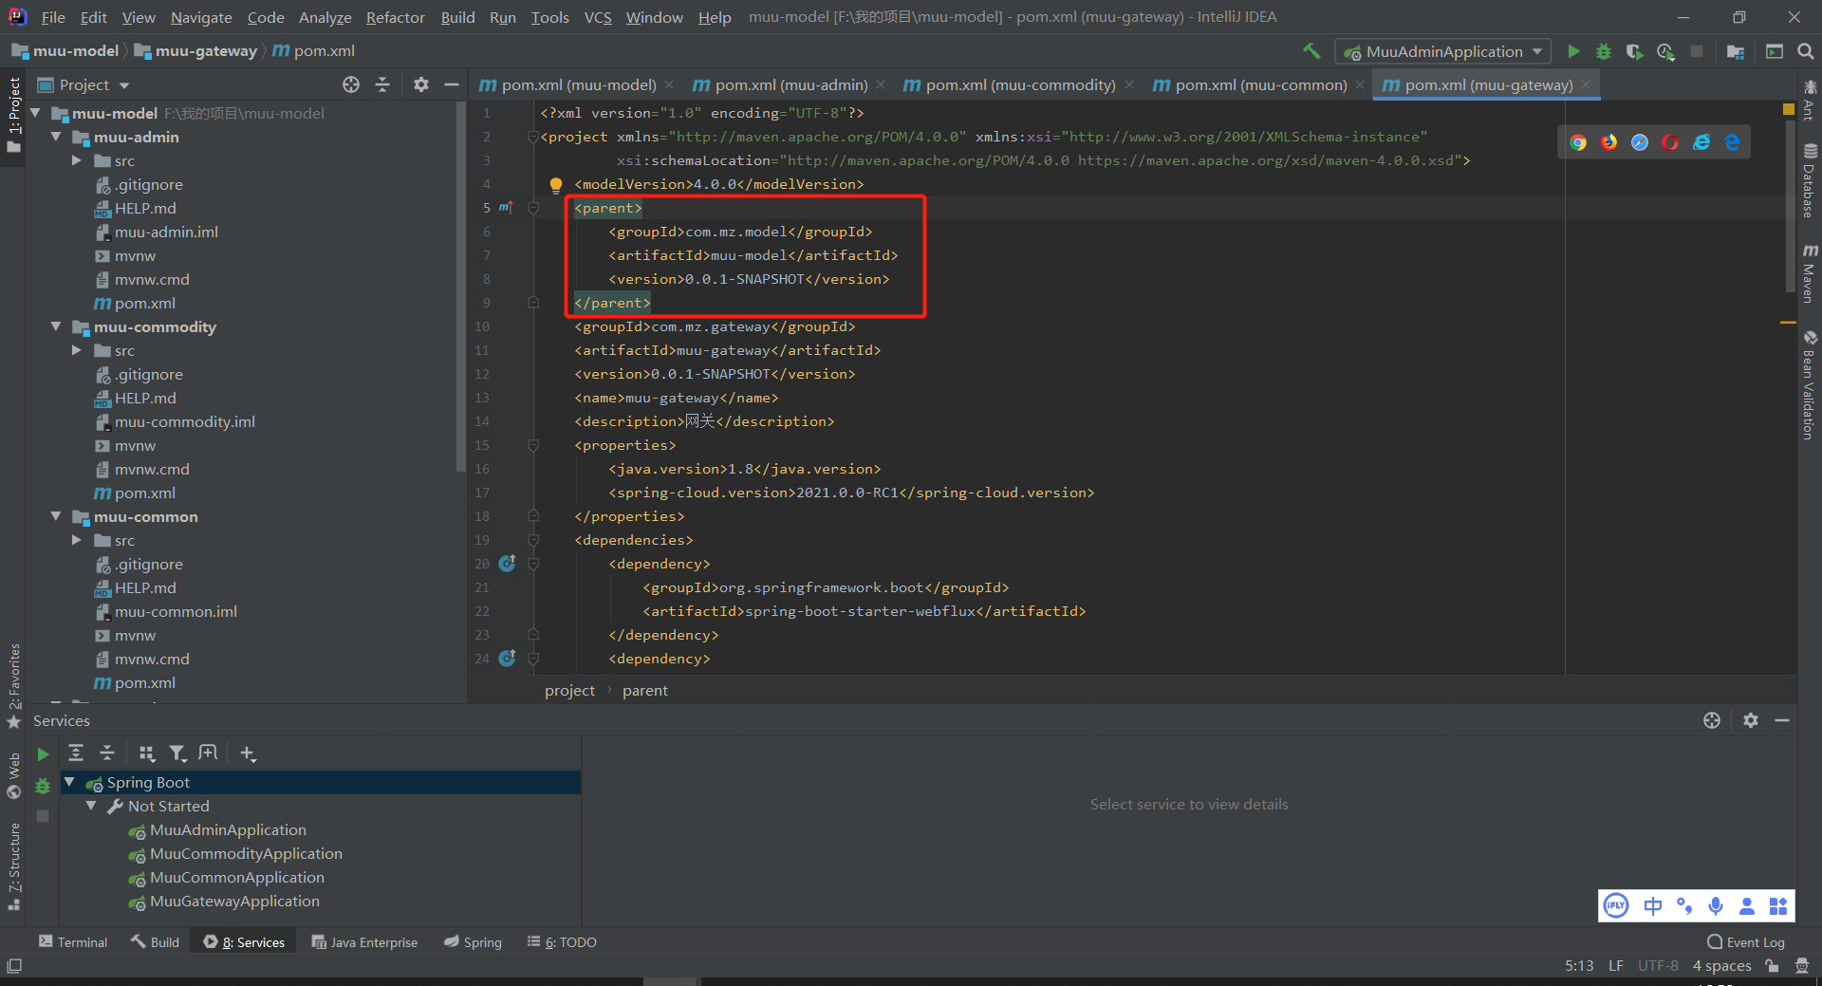Viewport: 1822px width, 986px height.
Task: Expand the src folder under muu-admin
Action: 77,160
